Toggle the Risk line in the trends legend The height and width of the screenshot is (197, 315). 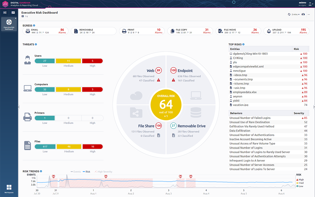pyautogui.click(x=87, y=171)
